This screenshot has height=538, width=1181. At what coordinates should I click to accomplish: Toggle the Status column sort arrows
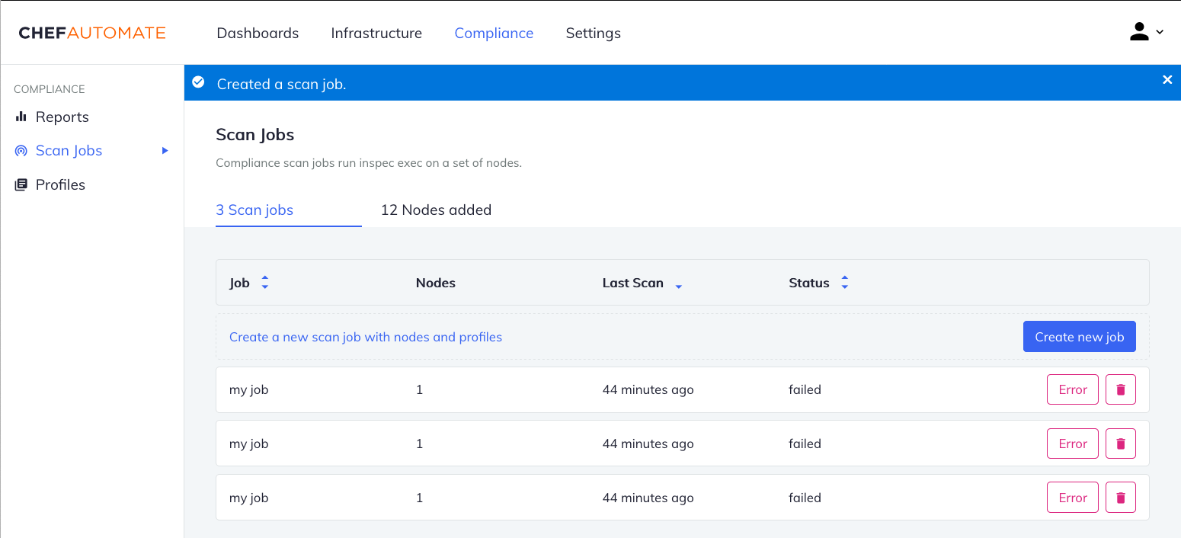point(844,282)
